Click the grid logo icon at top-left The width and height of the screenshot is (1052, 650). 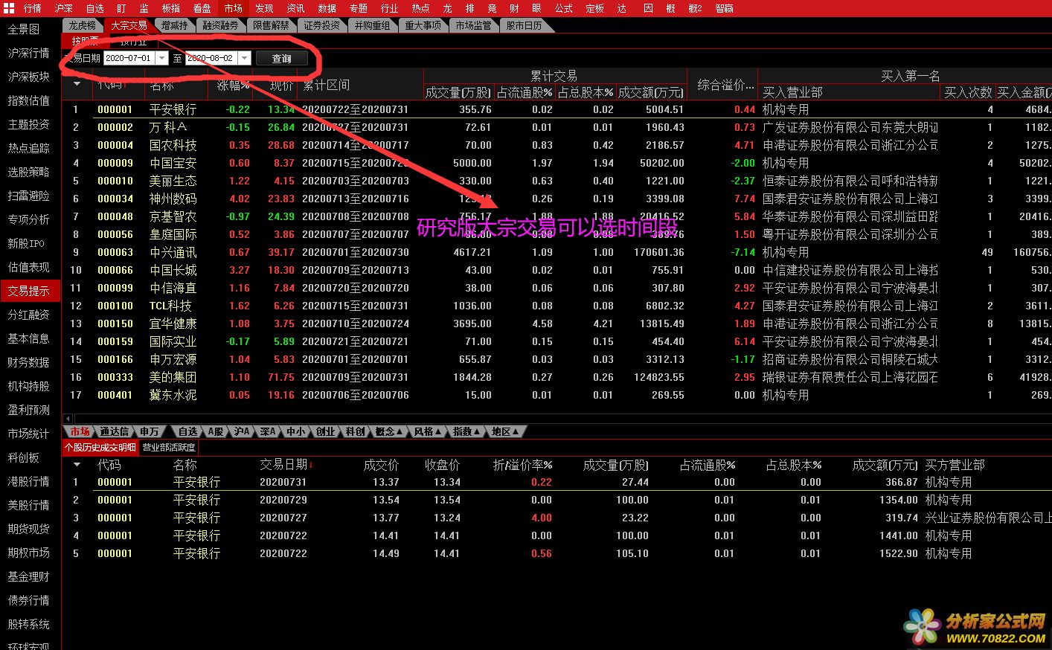pos(9,8)
